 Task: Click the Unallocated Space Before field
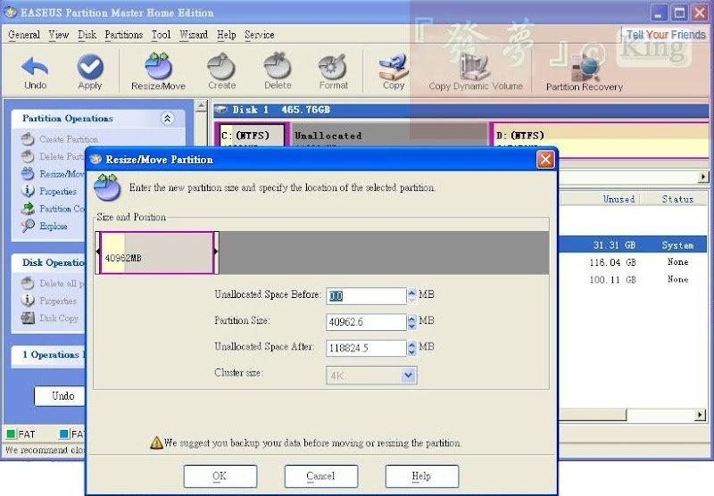point(366,296)
